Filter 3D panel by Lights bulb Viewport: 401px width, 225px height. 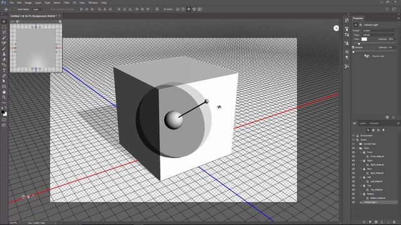point(383,130)
